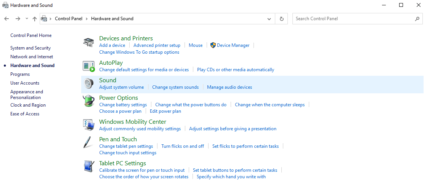Change when the computer sleeps
This screenshot has width=427, height=187.
(x=270, y=105)
